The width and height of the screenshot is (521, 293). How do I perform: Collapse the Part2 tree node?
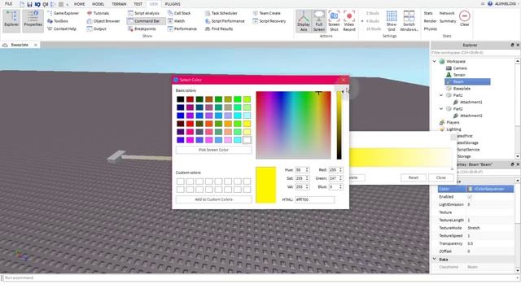coord(441,109)
